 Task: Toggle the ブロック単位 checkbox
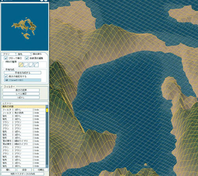pos(6,58)
